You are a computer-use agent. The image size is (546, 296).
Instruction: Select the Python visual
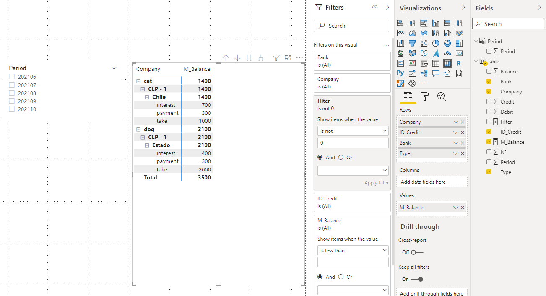click(400, 73)
